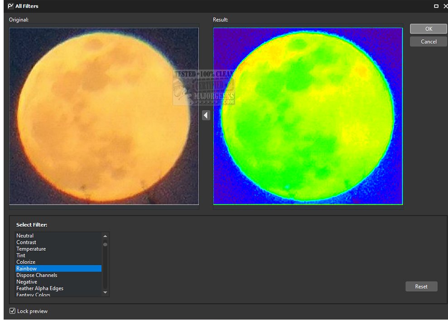Apply the Colorize filter

pos(26,262)
